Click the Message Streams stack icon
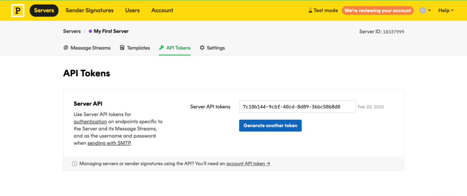 pos(66,48)
